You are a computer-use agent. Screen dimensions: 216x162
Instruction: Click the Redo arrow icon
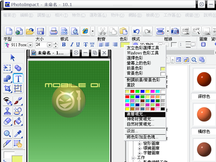click(x=147, y=31)
